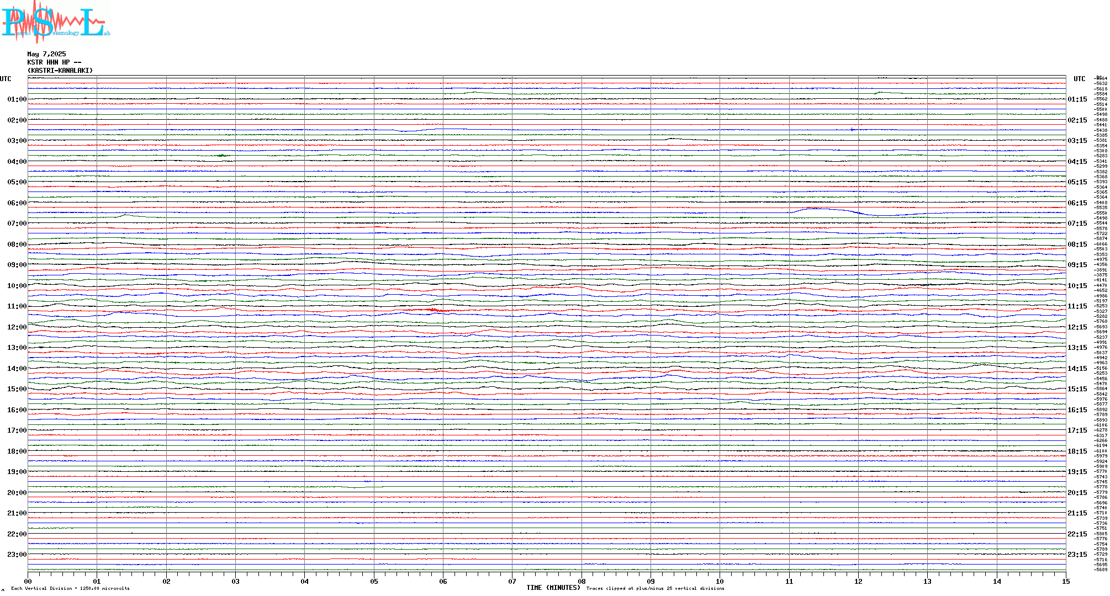This screenshot has height=596, width=1110.
Task: Click the '20:15' right-side time label
Action: tap(1077, 493)
